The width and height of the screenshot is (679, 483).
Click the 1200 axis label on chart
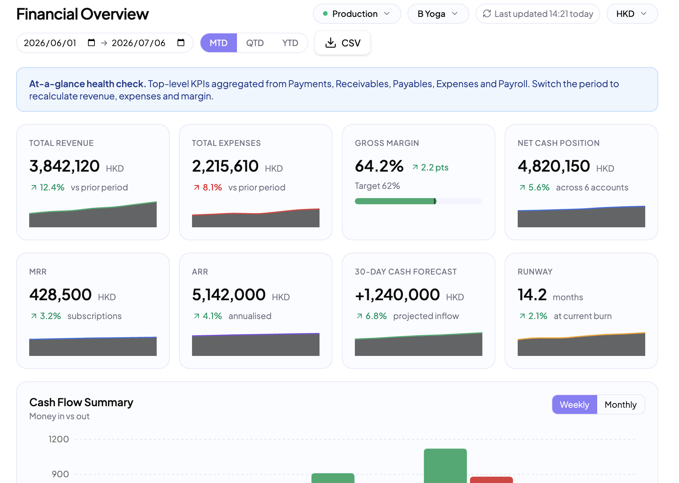point(59,439)
